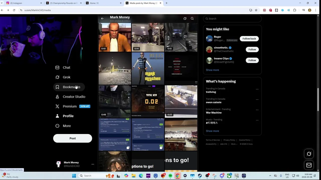Follow back Roger
321x180 pixels.
[249, 39]
